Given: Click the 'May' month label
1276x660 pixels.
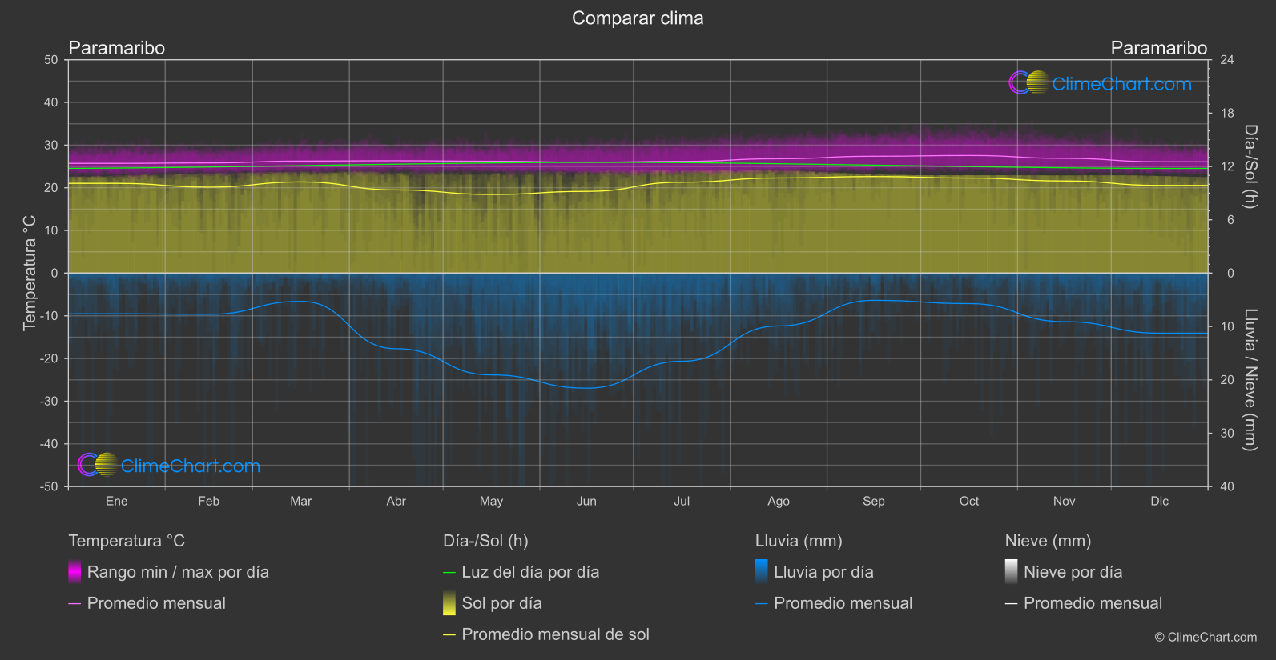Looking at the screenshot, I should [492, 501].
